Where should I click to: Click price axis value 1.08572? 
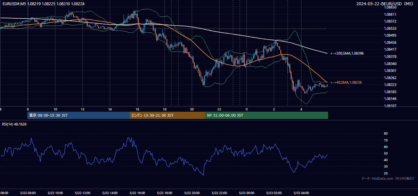(390, 21)
